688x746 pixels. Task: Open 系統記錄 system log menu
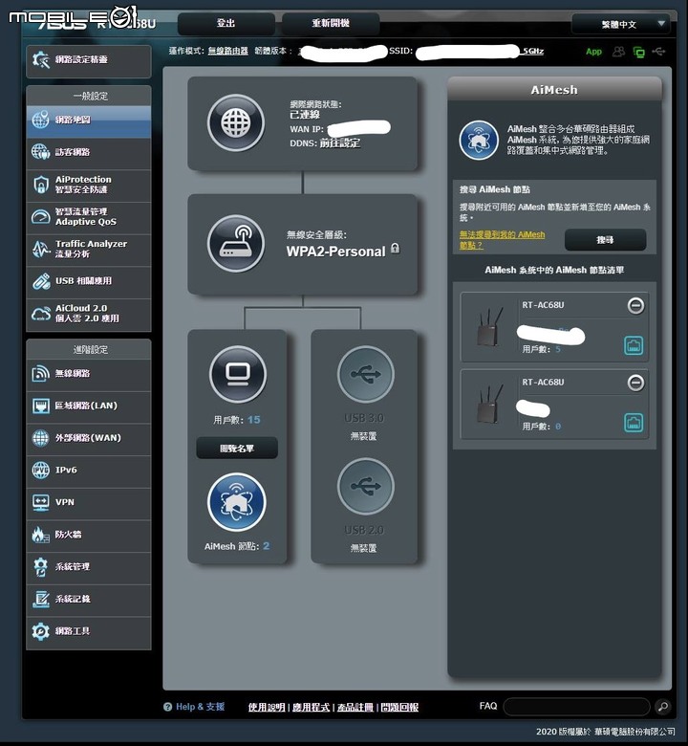point(89,600)
